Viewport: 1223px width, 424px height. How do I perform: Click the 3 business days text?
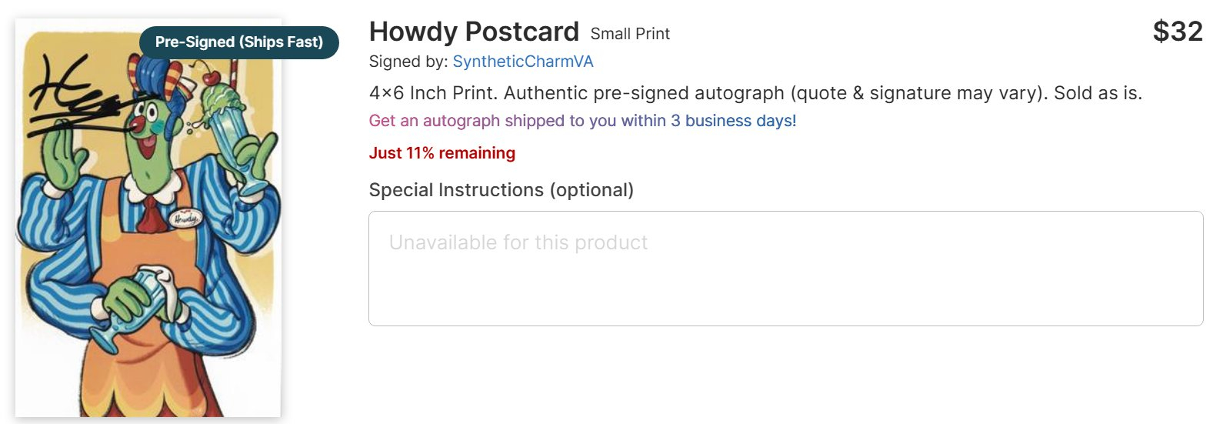(733, 121)
